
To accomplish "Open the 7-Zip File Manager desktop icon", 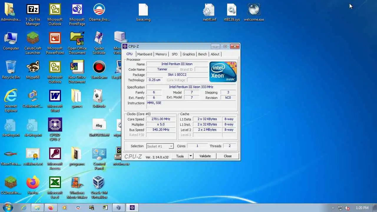I will (33, 15).
